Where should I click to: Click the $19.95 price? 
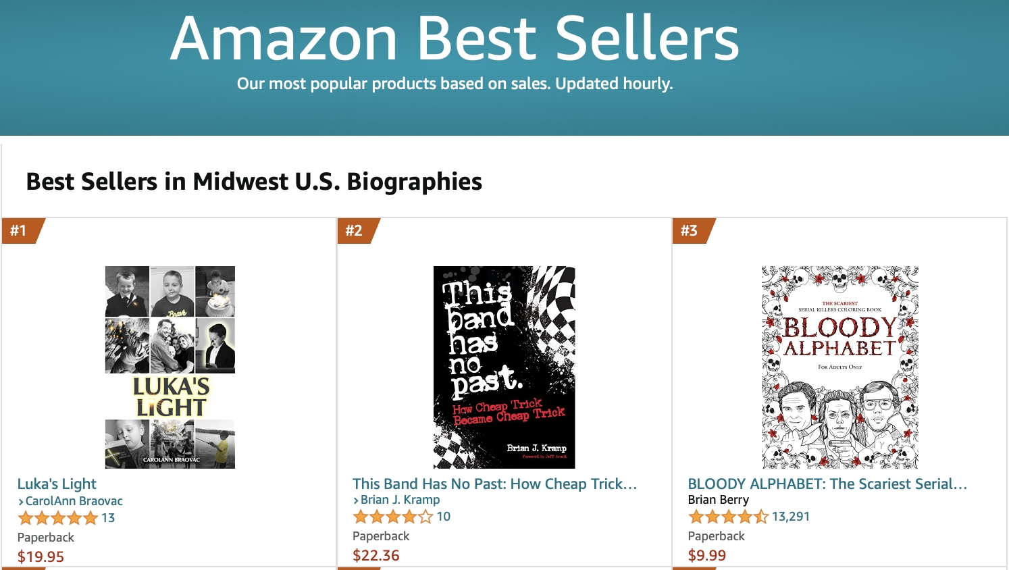click(x=41, y=556)
